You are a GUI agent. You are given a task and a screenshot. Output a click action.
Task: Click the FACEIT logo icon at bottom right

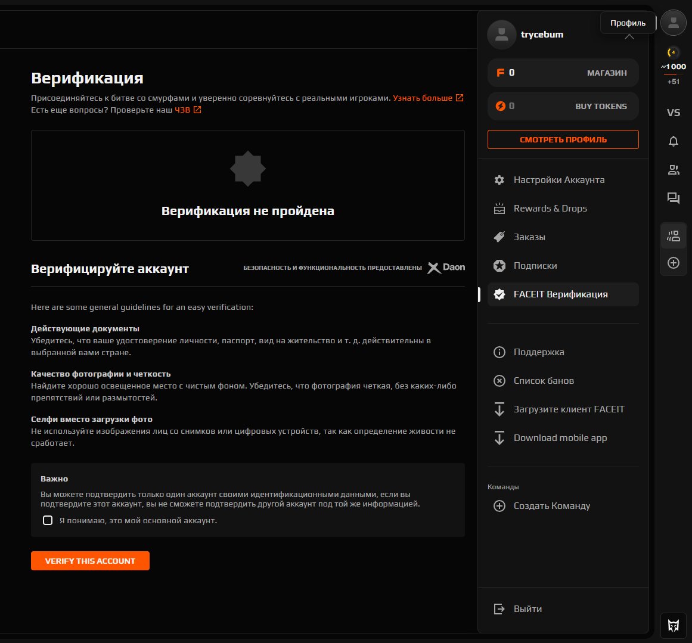click(x=674, y=625)
